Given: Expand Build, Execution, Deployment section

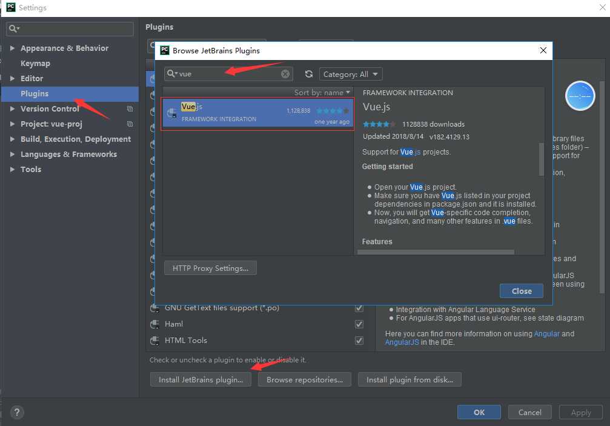Looking at the screenshot, I should 12,139.
